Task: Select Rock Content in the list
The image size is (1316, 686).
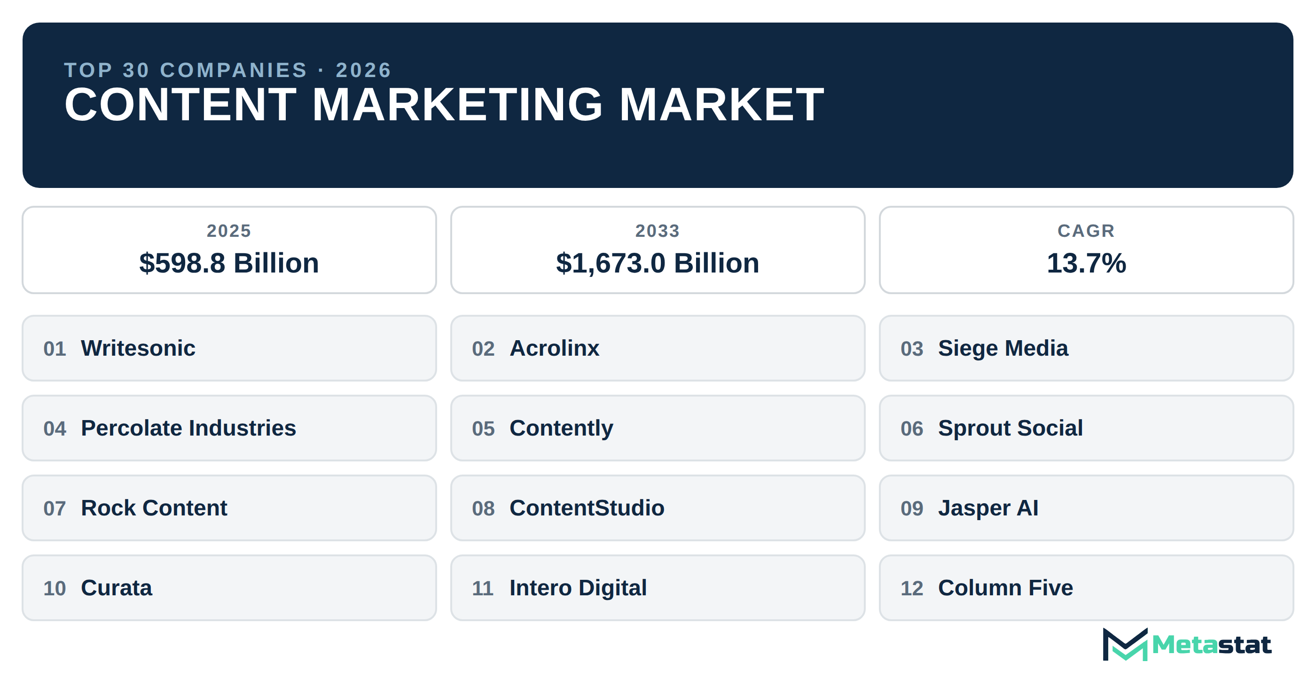Action: click(x=229, y=508)
